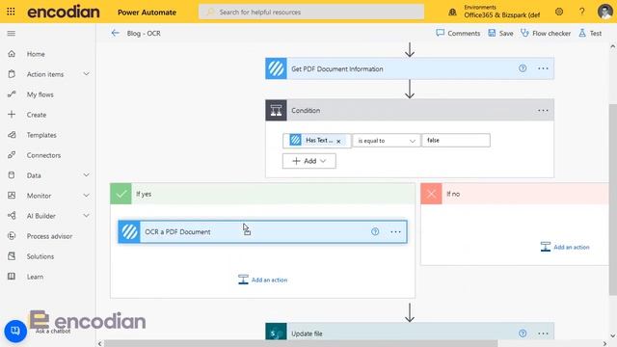Click the Home icon in sidebar
Image resolution: width=617 pixels, height=347 pixels.
12,54
